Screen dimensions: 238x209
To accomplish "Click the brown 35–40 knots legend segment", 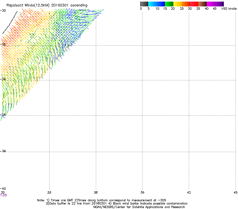I will (203, 4).
